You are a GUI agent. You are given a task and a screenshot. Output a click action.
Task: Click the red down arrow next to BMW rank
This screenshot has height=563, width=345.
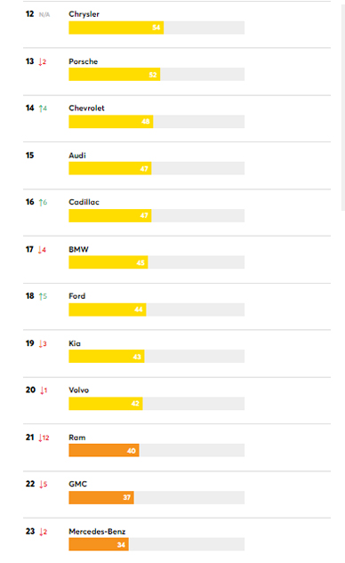point(42,250)
